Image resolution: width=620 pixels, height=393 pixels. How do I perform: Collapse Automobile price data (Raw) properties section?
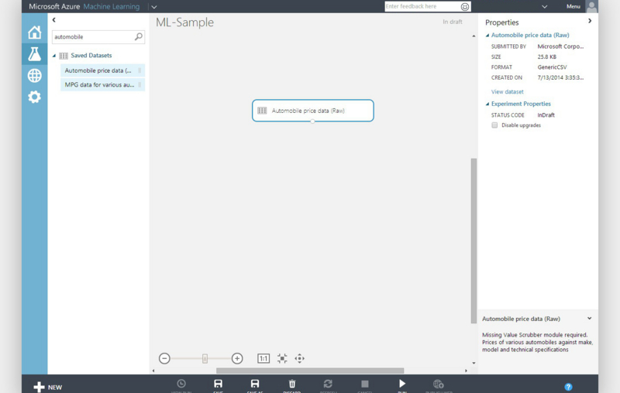pos(487,35)
